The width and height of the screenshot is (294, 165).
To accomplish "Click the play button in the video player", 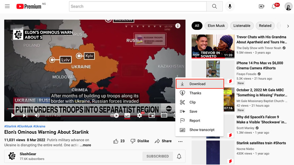I will click(x=13, y=115).
